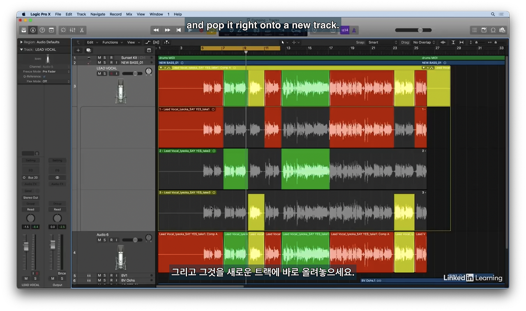
Task: Mute the NEW BASS_01 track
Action: click(99, 63)
